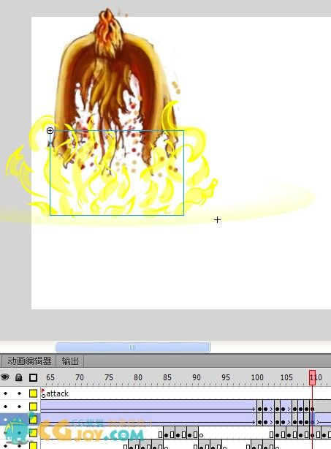Jump to frame 105 on the ruler

(x=286, y=377)
